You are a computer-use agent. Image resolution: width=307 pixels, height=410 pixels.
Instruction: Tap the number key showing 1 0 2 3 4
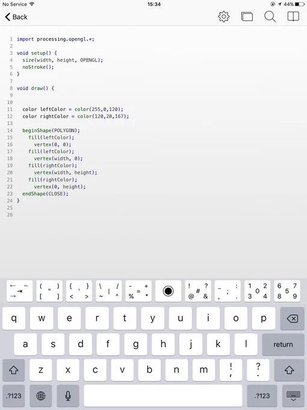pos(258,291)
